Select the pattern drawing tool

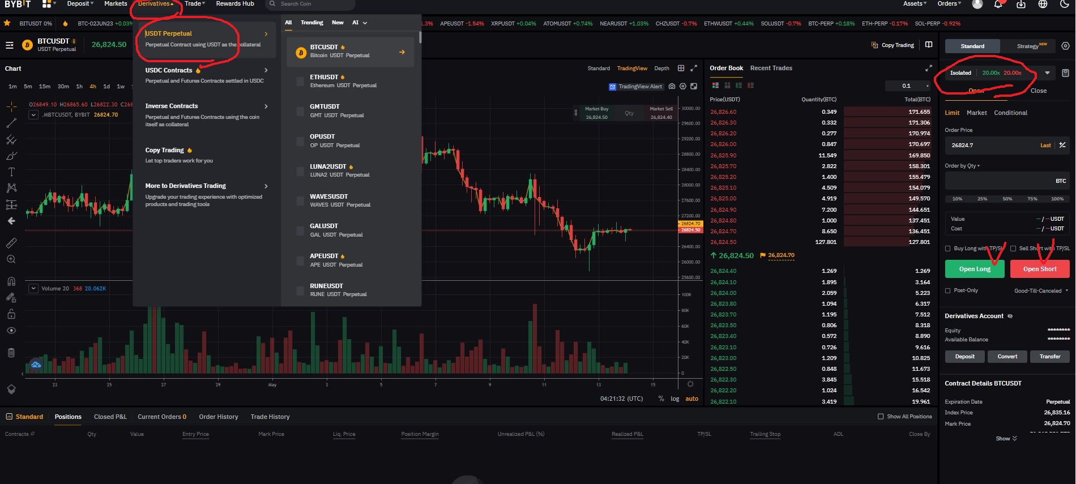click(x=11, y=188)
